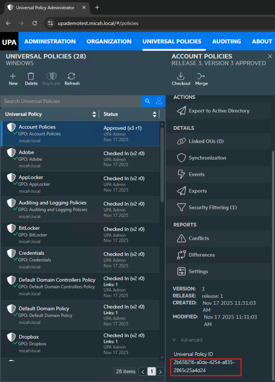The height and width of the screenshot is (382, 275).
Task: Refresh the universal policies list
Action: [x=72, y=76]
